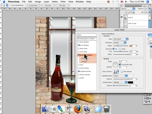Open the Trash in the Dock
Viewport: 152px width, 114px height.
[107, 109]
